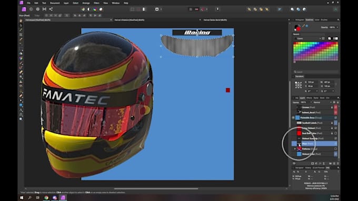
Task: Switch to the Develop persona icon
Action: [x=38, y=9]
